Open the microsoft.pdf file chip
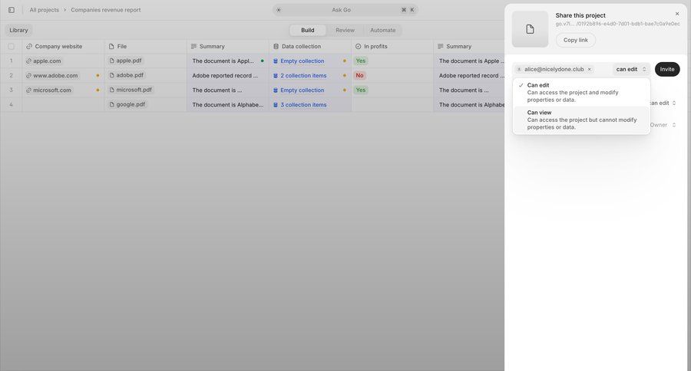691x371 pixels. [x=131, y=90]
